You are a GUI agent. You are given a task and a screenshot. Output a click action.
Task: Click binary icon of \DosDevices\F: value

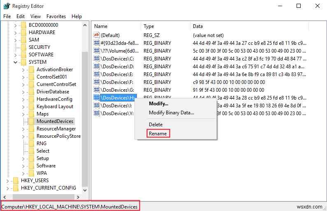(x=97, y=82)
